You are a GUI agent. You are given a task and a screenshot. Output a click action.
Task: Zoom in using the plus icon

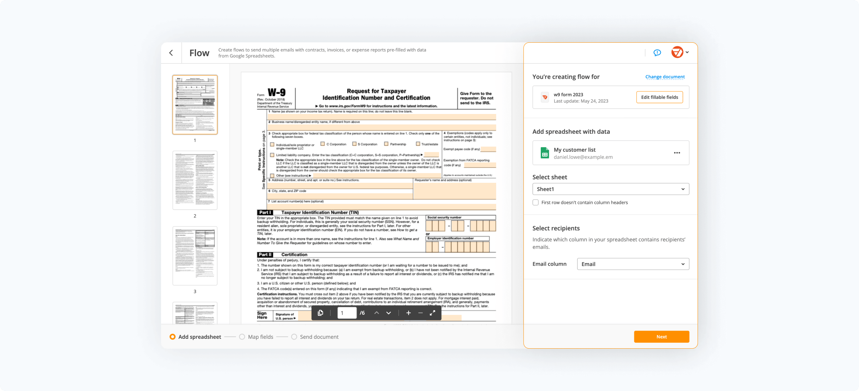coord(408,313)
